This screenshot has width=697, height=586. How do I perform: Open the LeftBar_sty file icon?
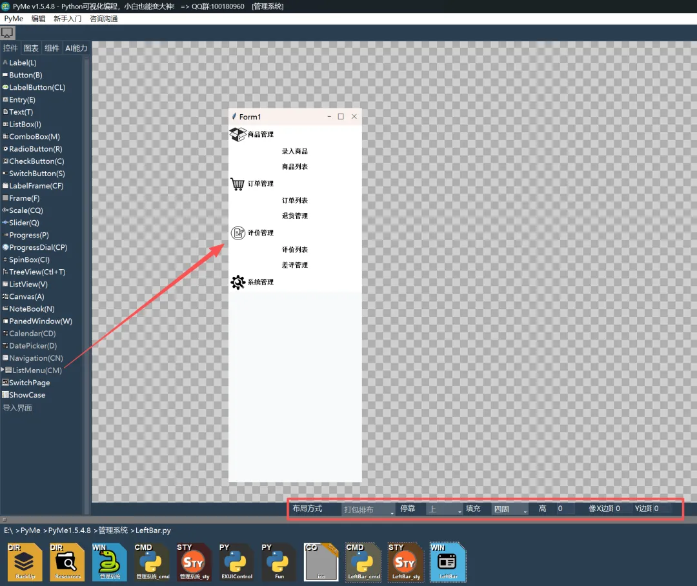[406, 562]
